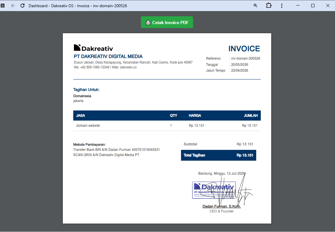The image size is (335, 232).
Task: Click the client city jakarta
Action: coord(78,101)
